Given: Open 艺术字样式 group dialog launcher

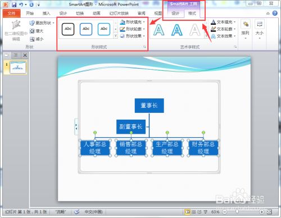Looking at the screenshot, I should coord(235,47).
